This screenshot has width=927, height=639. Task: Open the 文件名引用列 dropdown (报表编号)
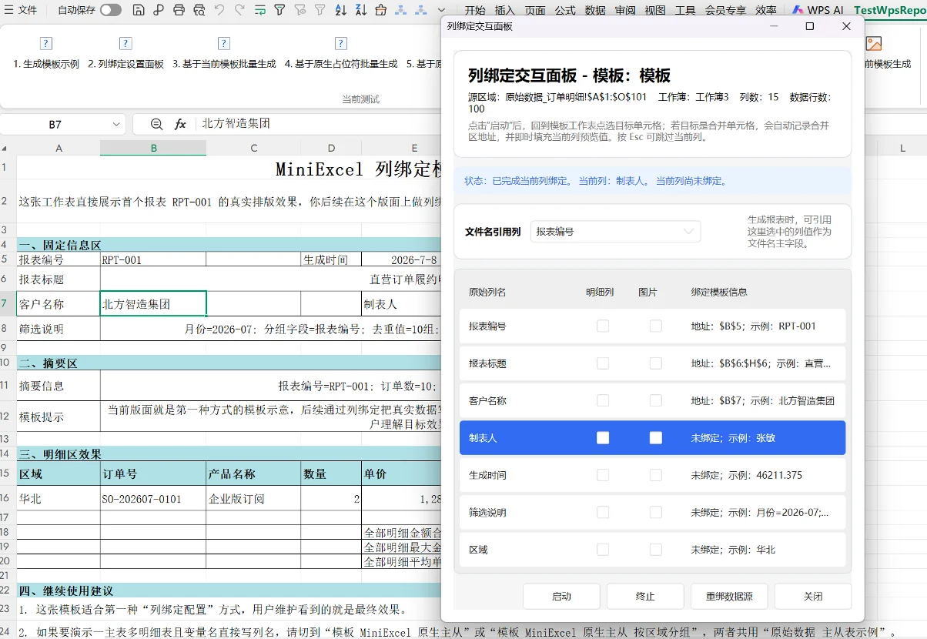click(x=615, y=231)
